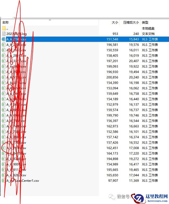Click the CSV file icon for the 157,142 row
Image resolution: width=169 pixels, height=204 pixels.
click(3, 137)
